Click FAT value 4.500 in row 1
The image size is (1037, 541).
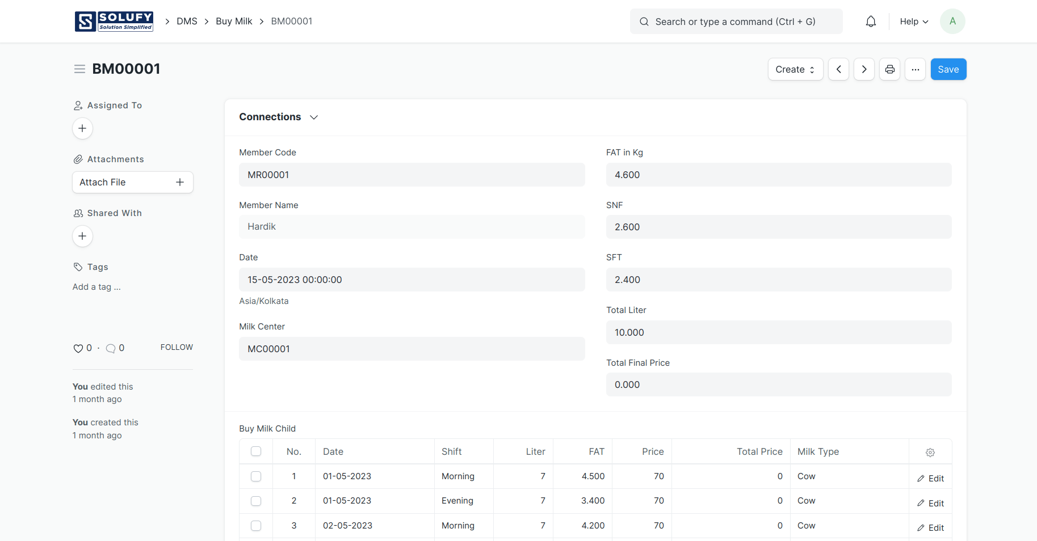pyautogui.click(x=582, y=476)
